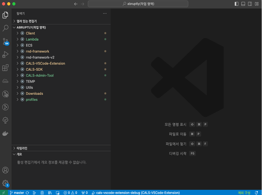The image size is (262, 195).
Task: Click the 탐색기 panel title
Action: click(x=21, y=13)
